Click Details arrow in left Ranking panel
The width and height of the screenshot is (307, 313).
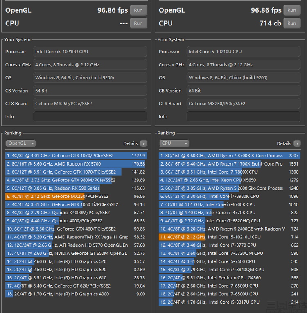point(144,143)
